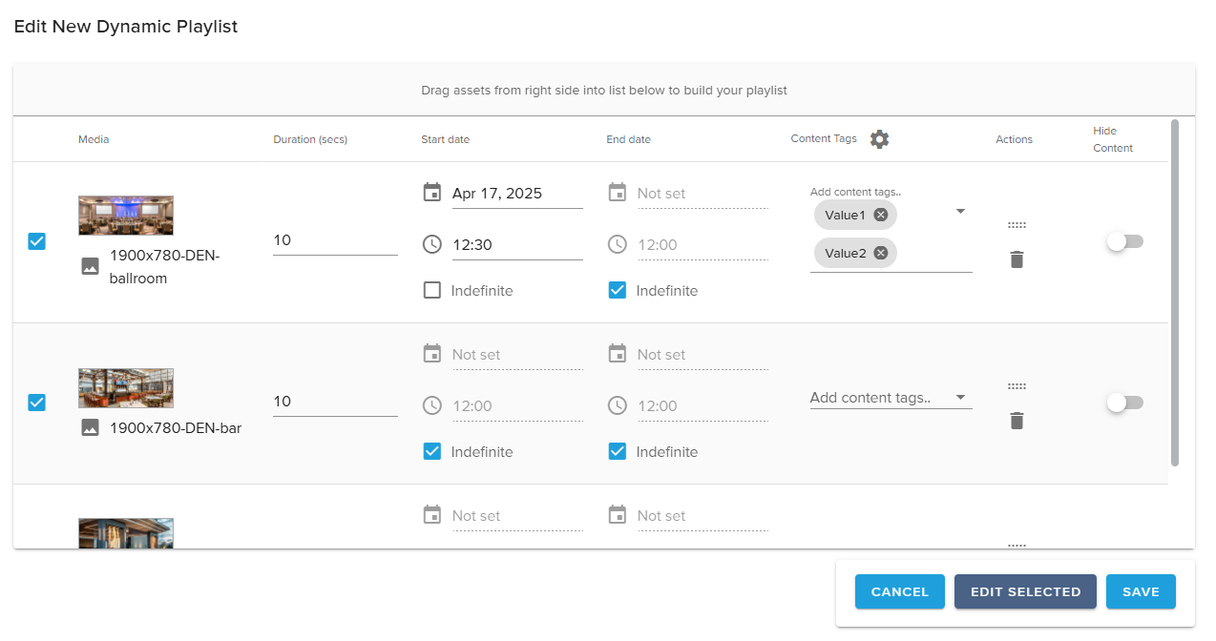This screenshot has width=1216, height=641.
Task: Expand content tags dropdown for ballroom
Action: [x=960, y=211]
